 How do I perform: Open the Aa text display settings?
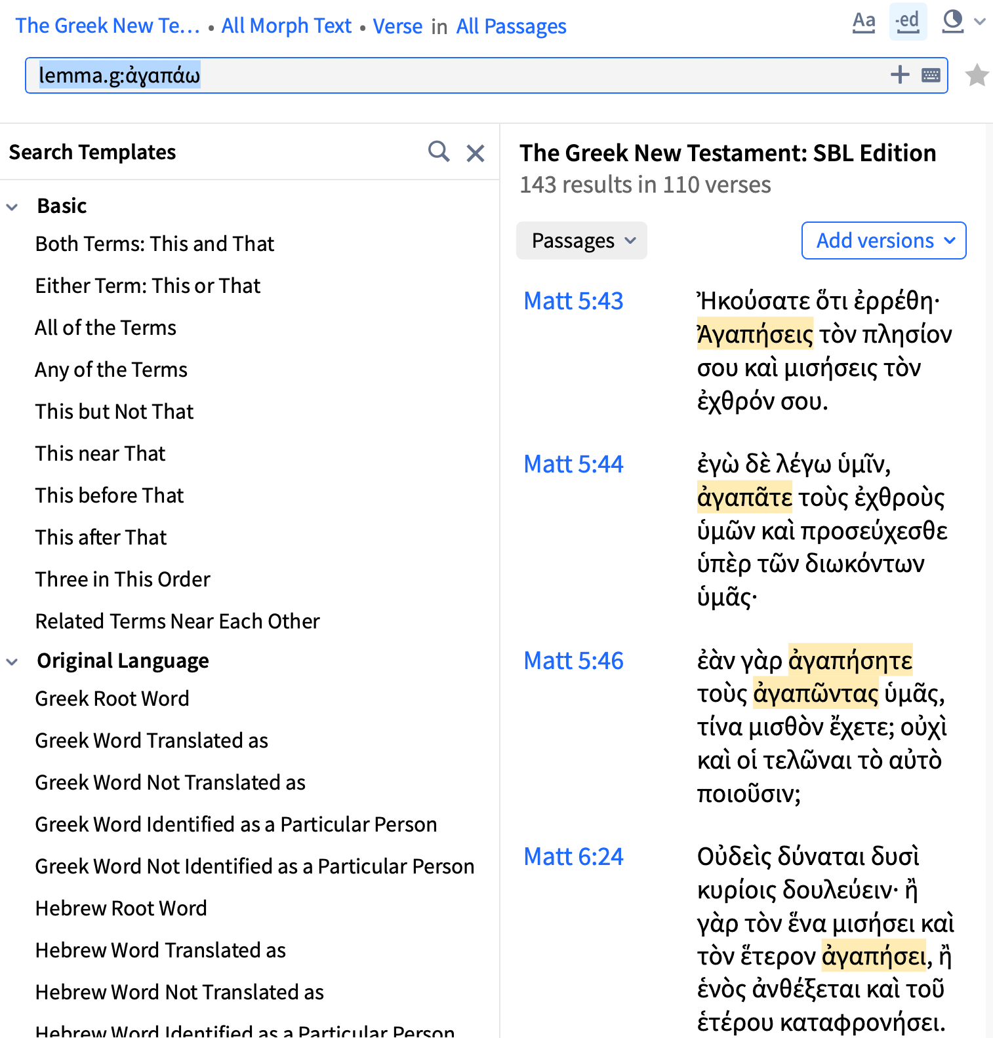[x=864, y=22]
